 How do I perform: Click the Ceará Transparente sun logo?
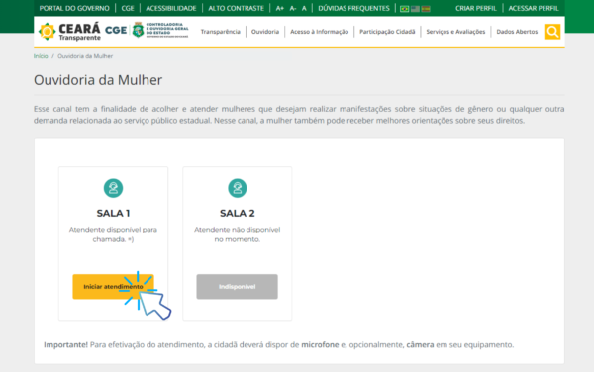click(47, 32)
